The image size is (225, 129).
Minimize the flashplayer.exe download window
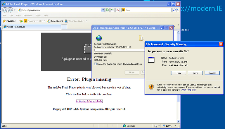(x=161, y=28)
